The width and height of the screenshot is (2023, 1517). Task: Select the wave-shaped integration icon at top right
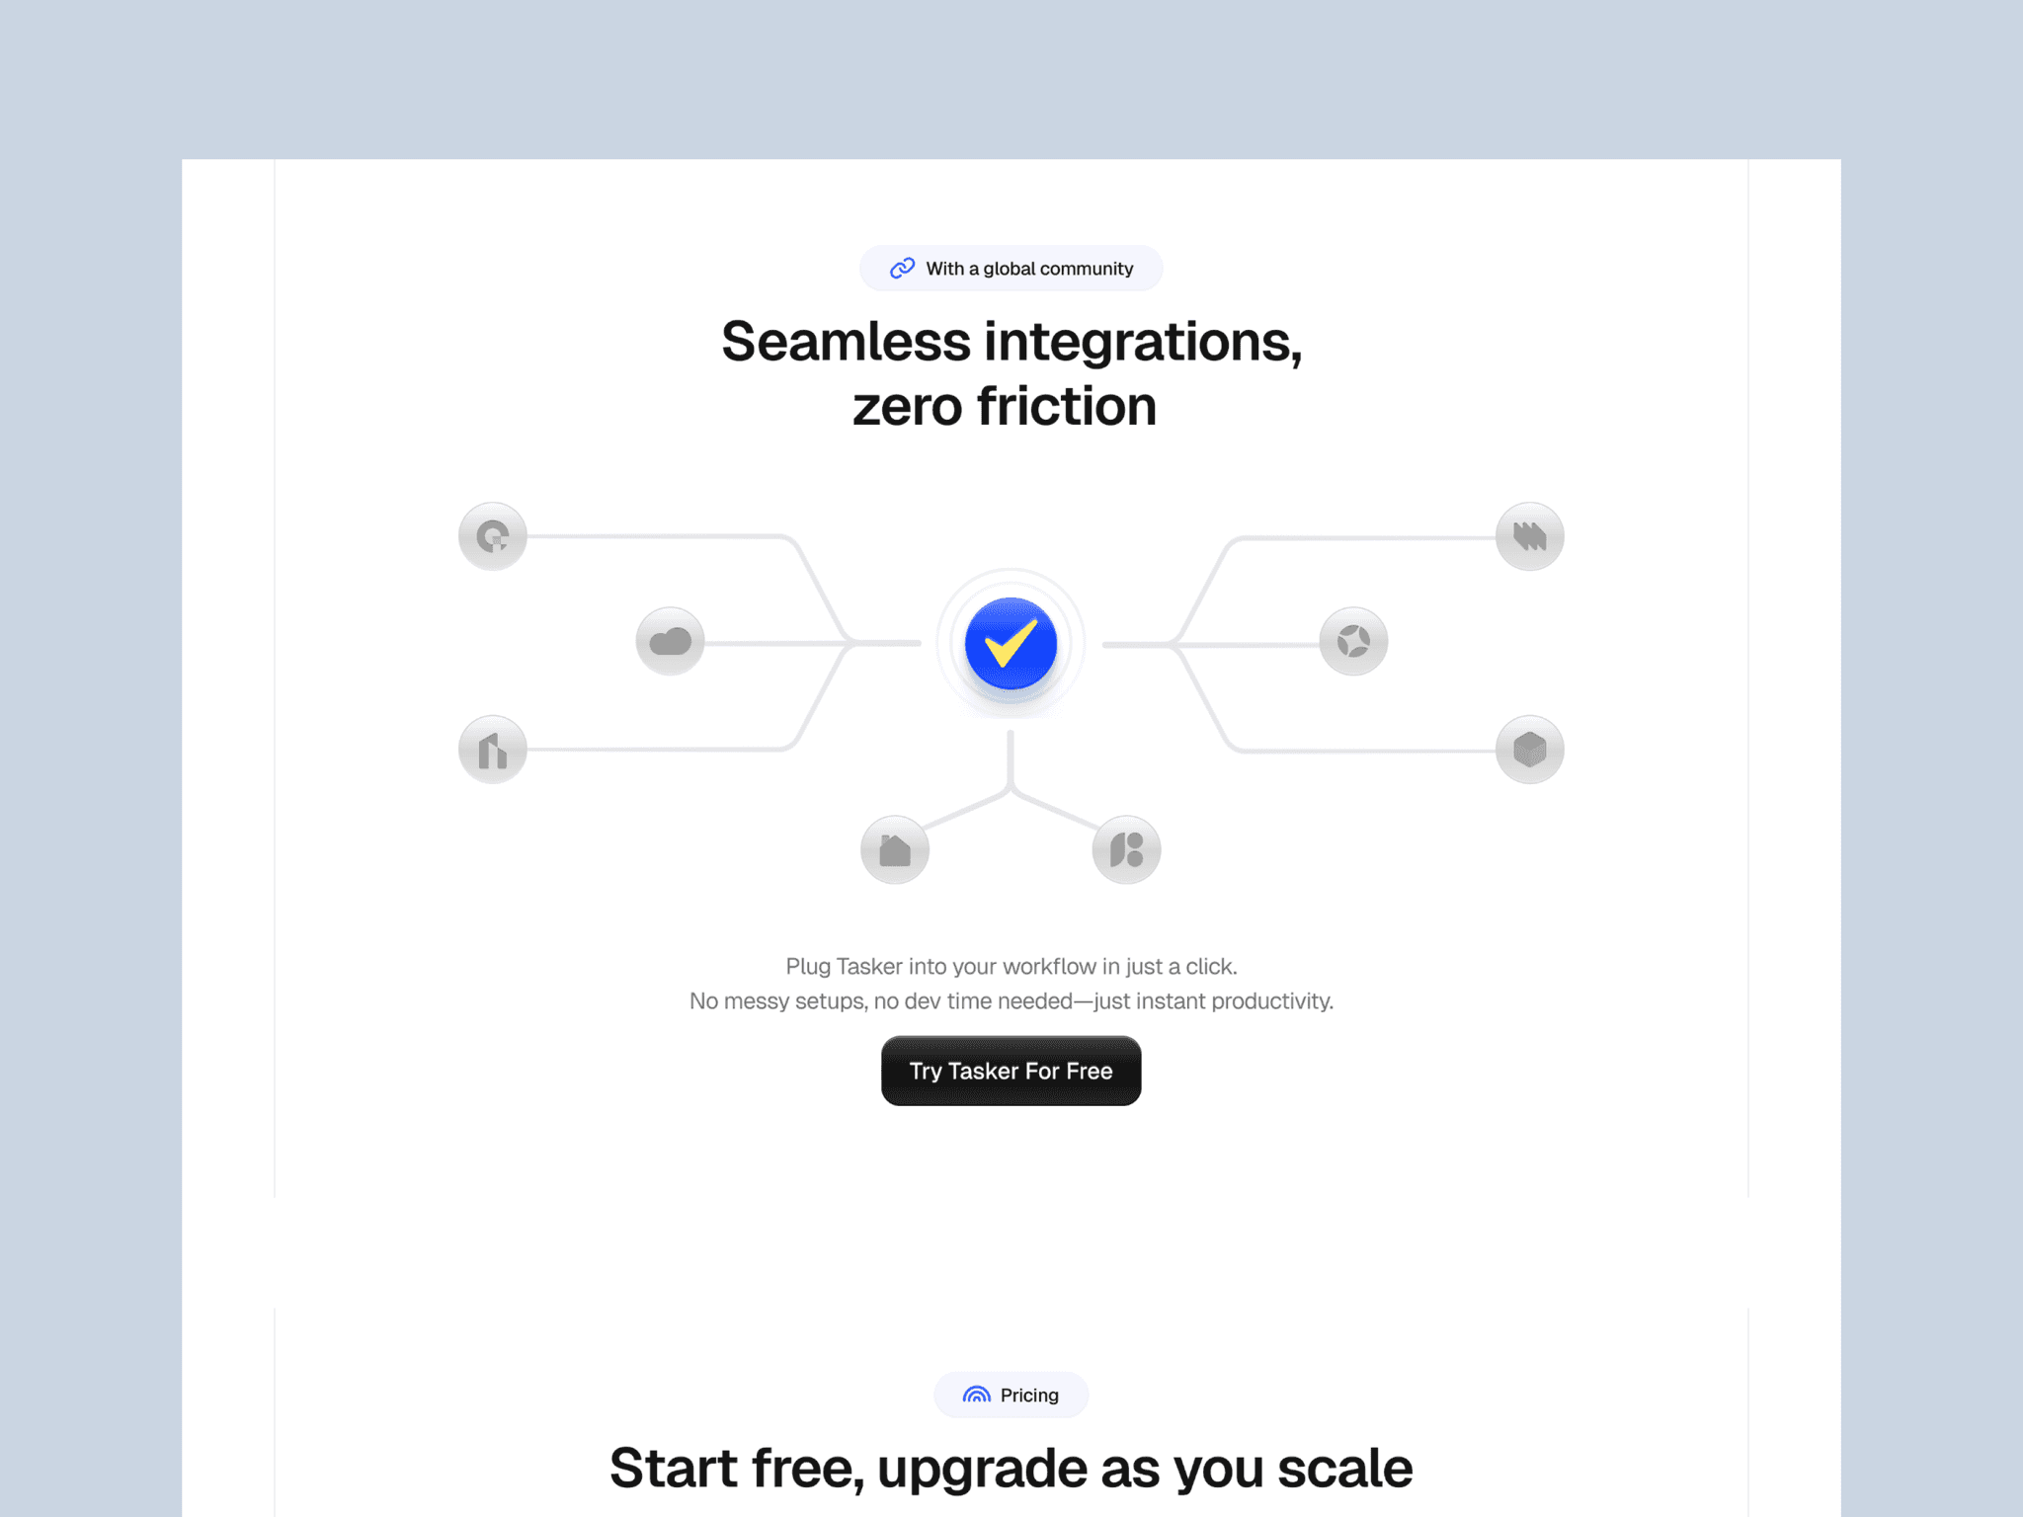(1528, 536)
